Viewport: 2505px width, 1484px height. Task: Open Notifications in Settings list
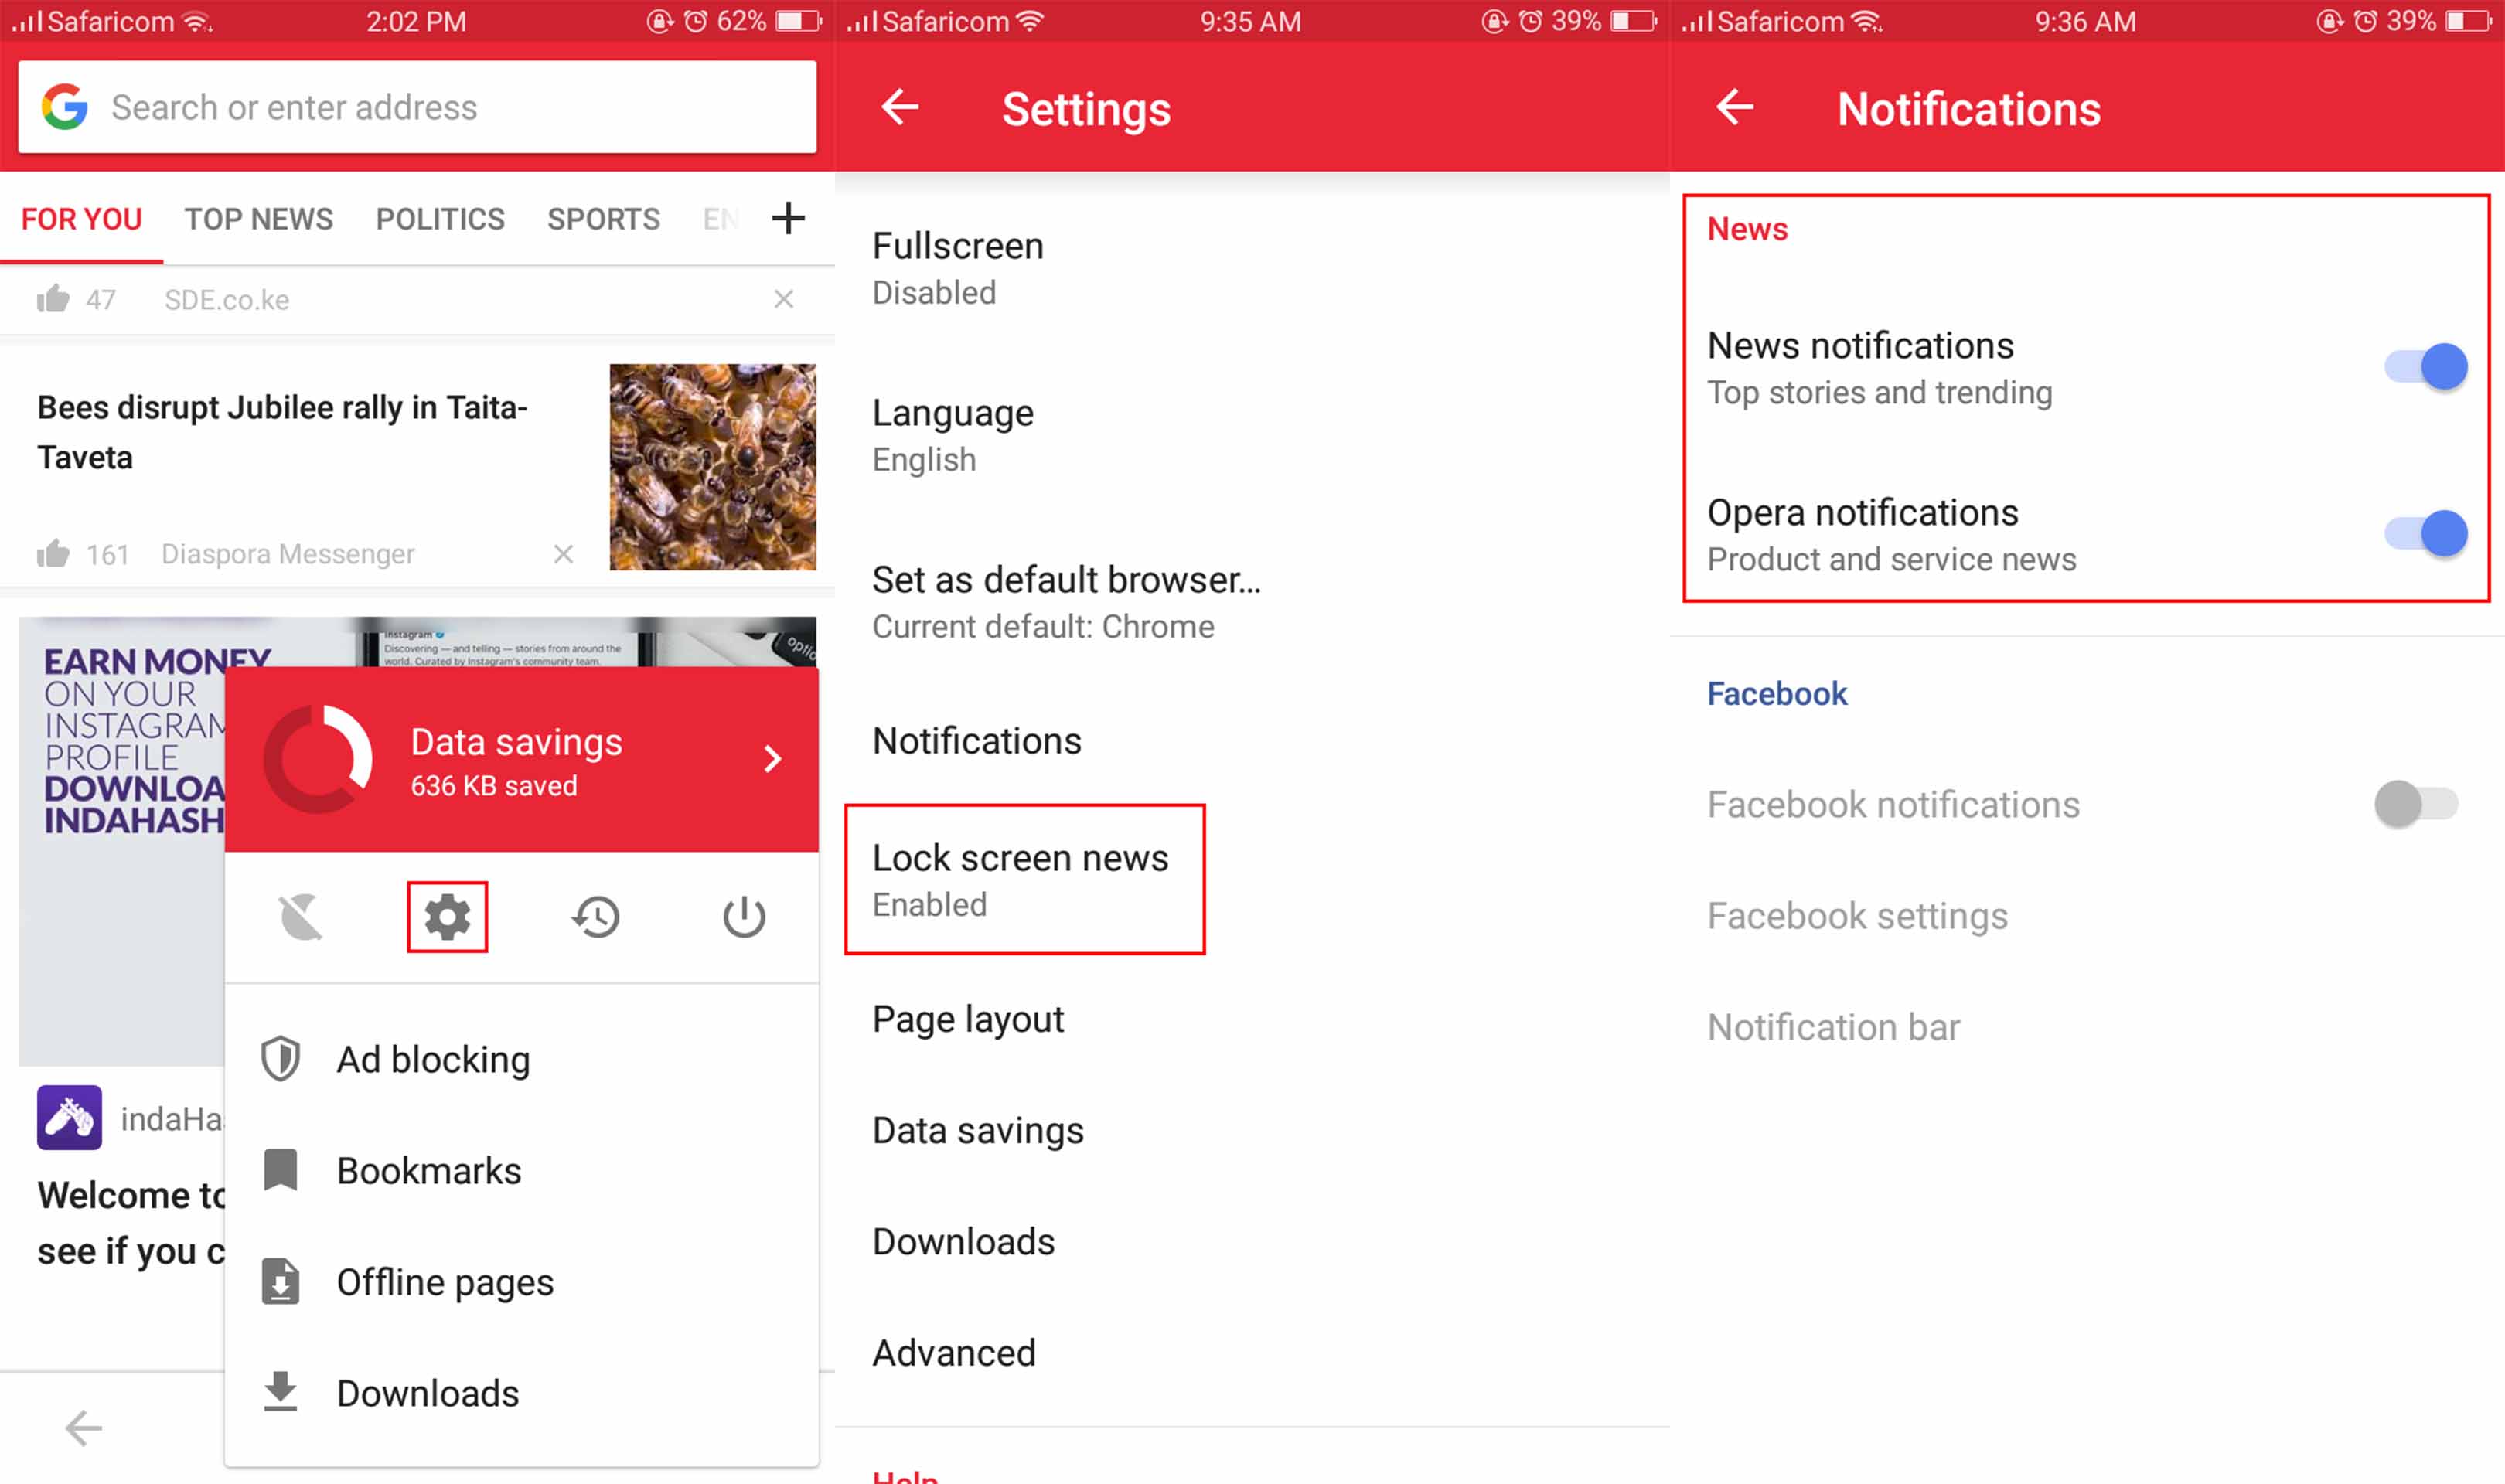coord(1252,741)
